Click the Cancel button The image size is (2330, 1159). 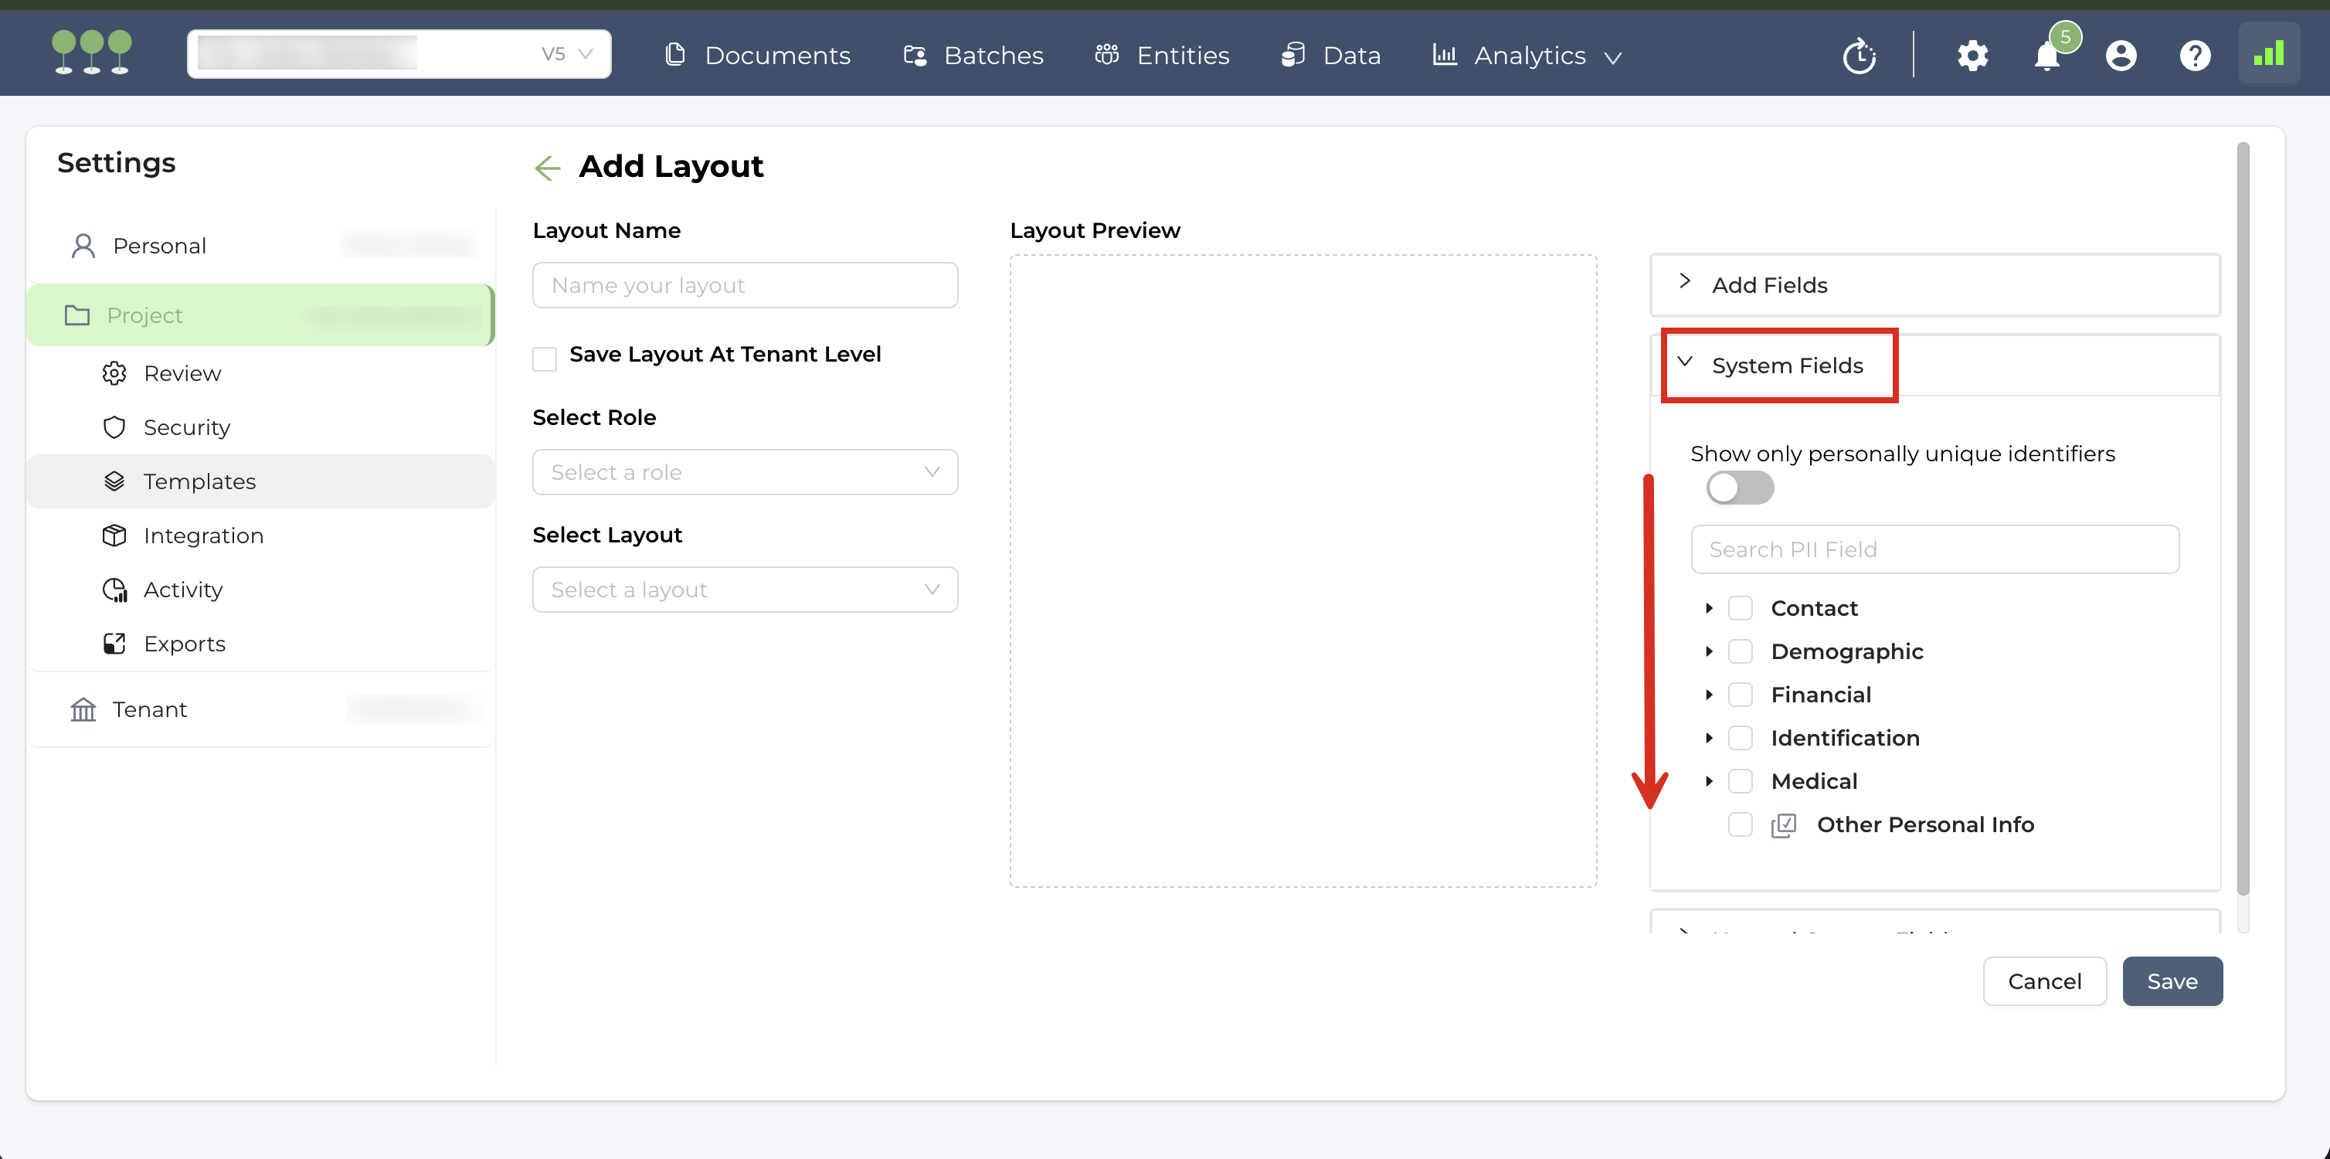coord(2043,981)
